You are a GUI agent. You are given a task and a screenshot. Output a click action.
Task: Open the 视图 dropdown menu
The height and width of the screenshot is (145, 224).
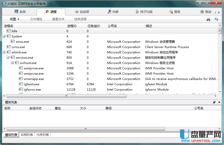pos(14,19)
